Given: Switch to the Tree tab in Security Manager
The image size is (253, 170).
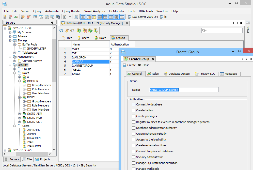Looking at the screenshot, I should (x=67, y=38).
